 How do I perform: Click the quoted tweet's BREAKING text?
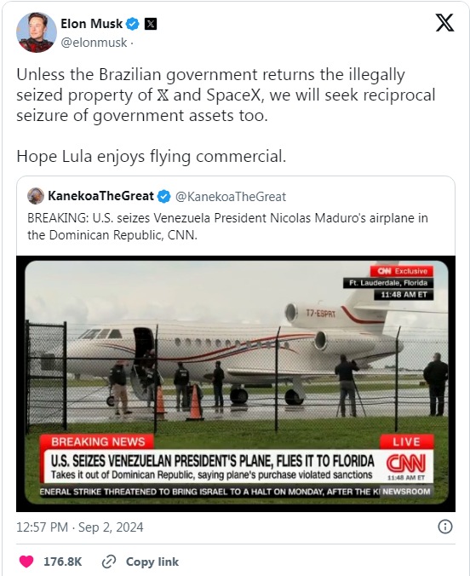227,227
